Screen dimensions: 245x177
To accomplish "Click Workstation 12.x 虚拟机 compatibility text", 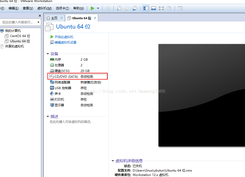I will tap(150, 175).
